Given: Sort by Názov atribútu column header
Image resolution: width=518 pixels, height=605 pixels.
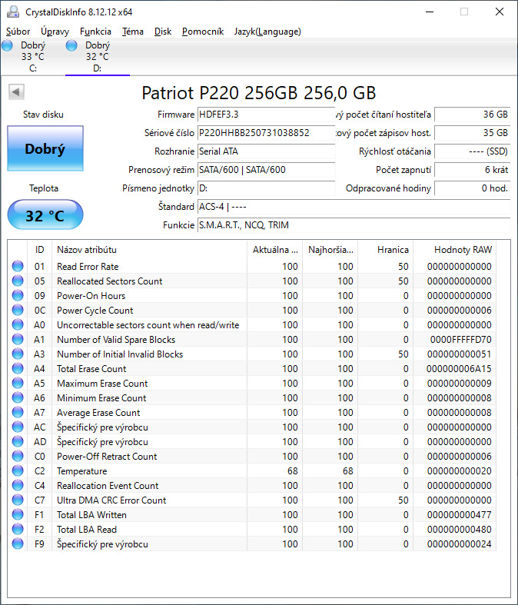Looking at the screenshot, I should click(149, 250).
